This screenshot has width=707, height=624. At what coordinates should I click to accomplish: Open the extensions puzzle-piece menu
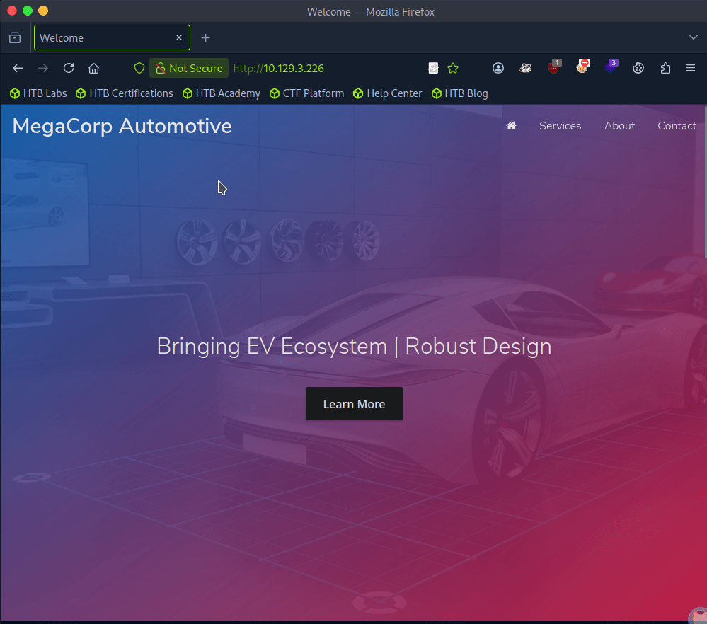point(665,68)
